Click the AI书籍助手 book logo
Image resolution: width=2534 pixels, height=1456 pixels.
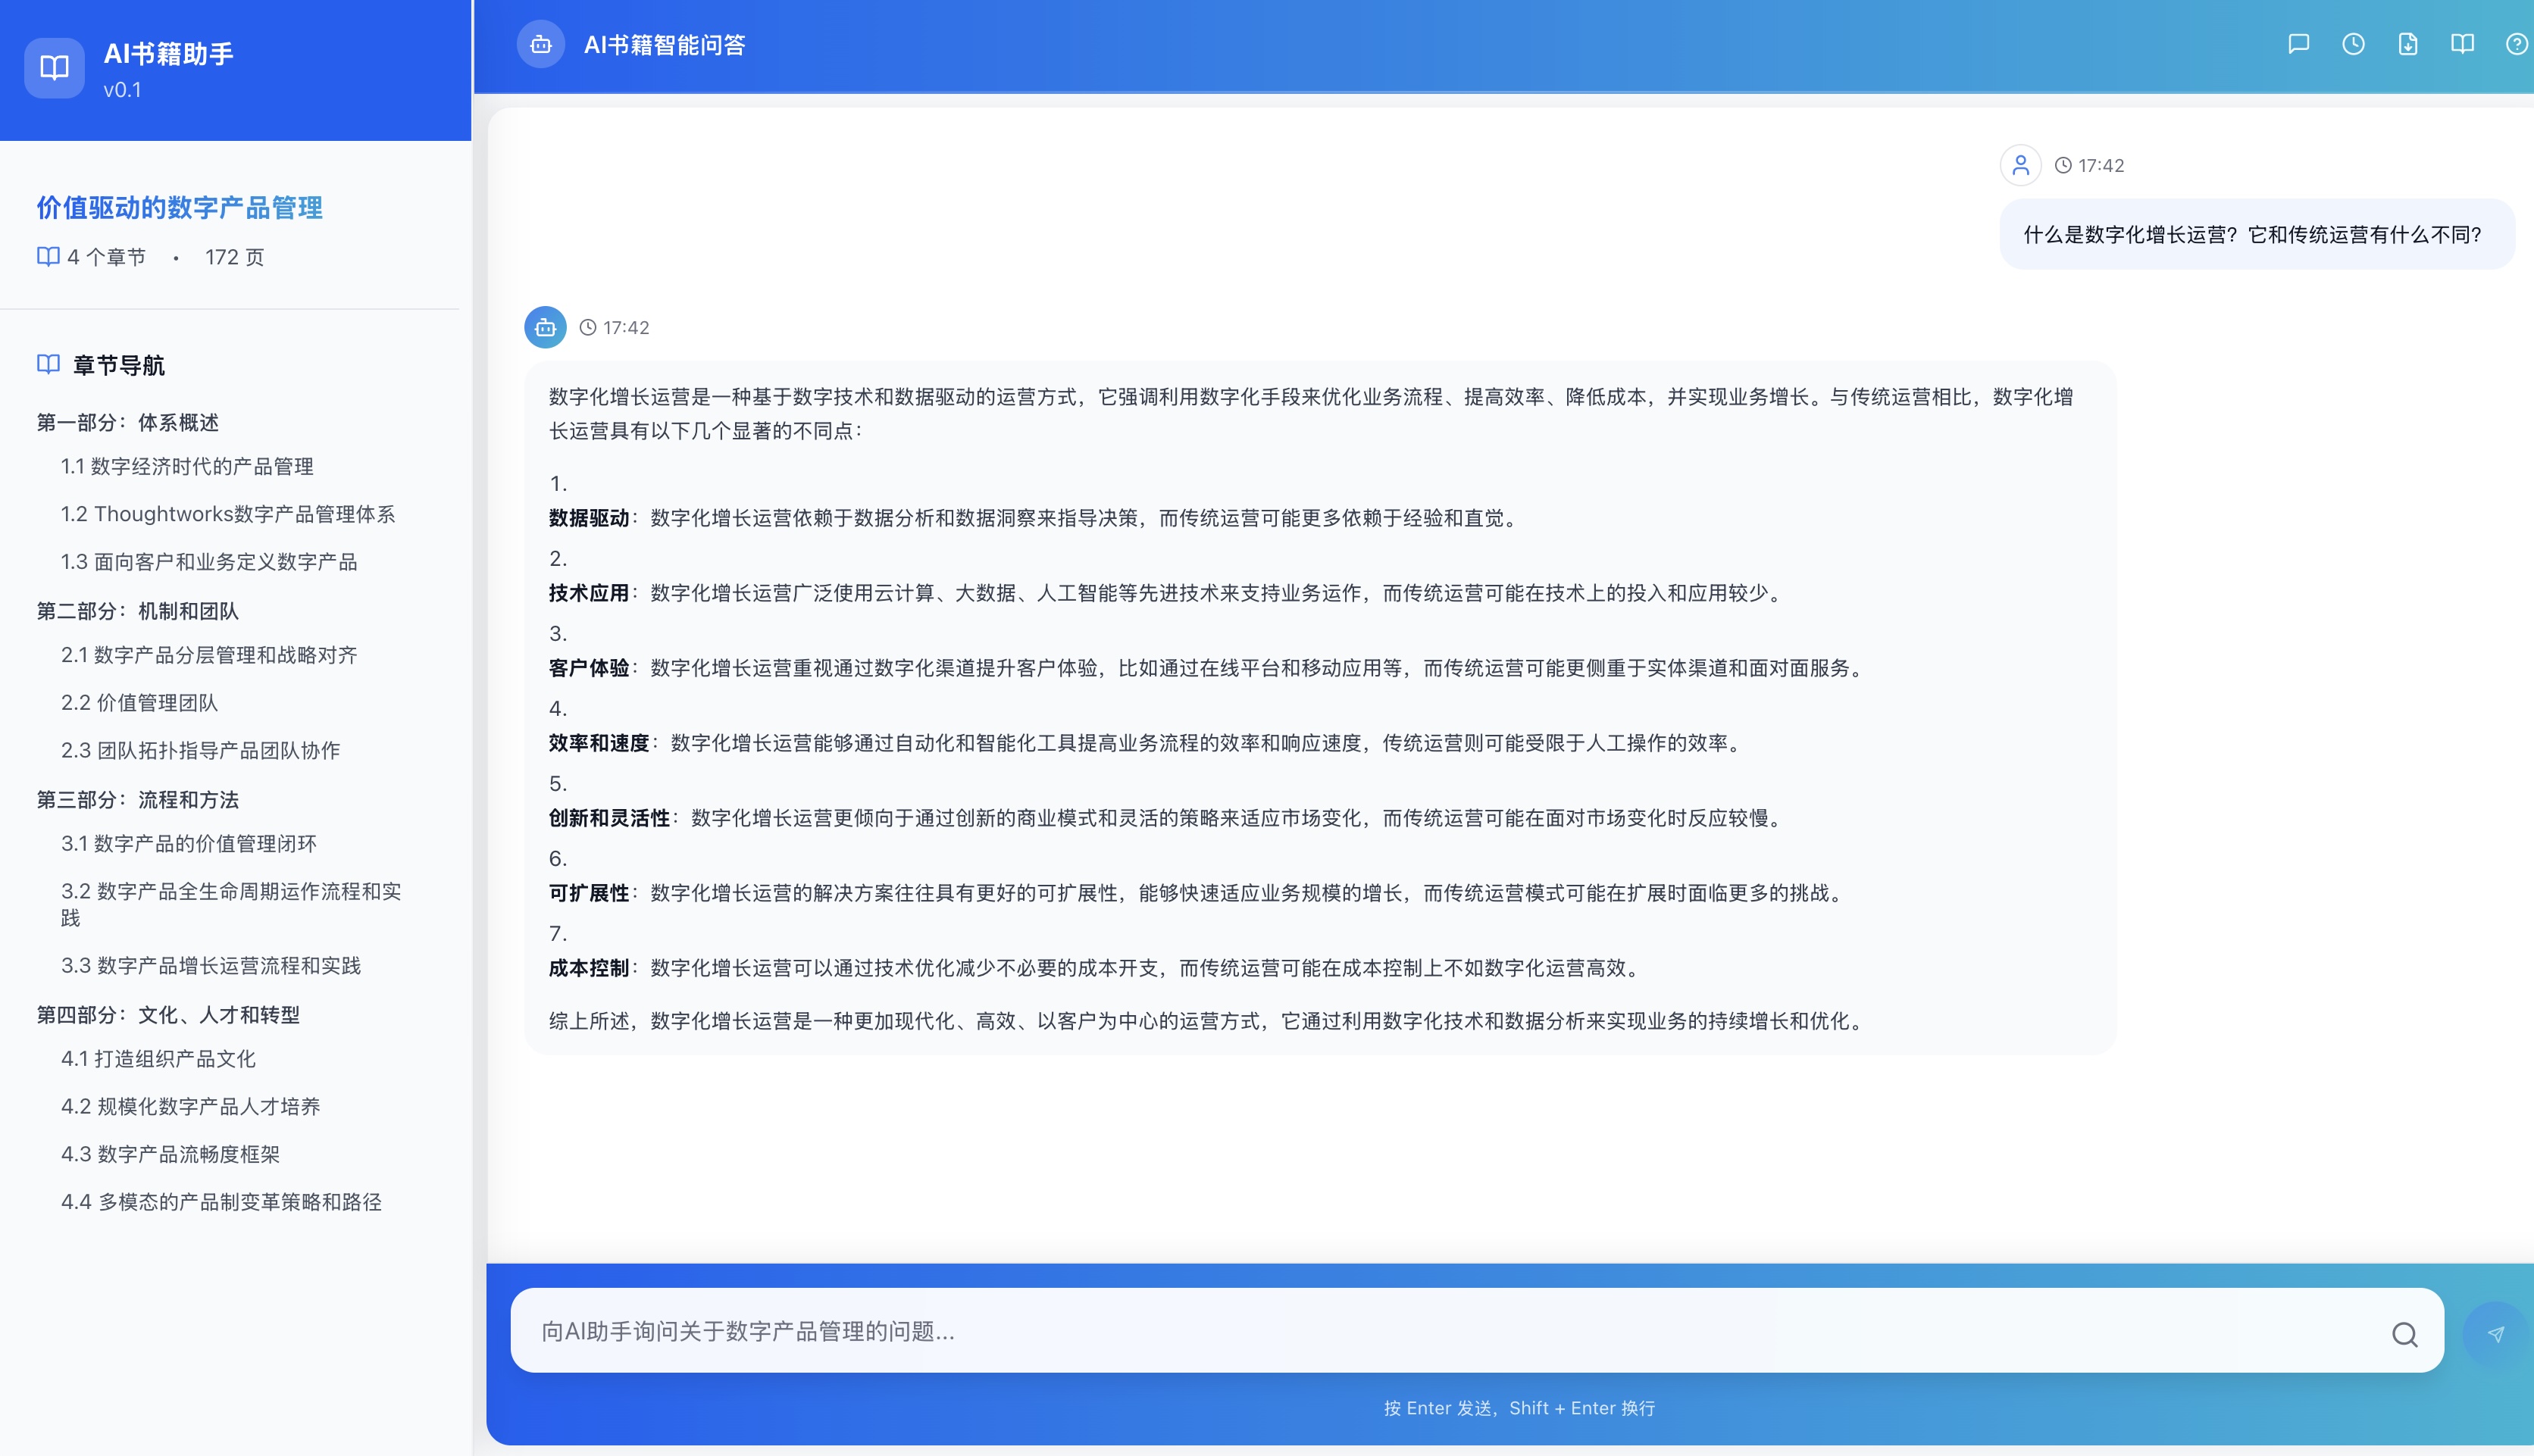click(x=54, y=68)
